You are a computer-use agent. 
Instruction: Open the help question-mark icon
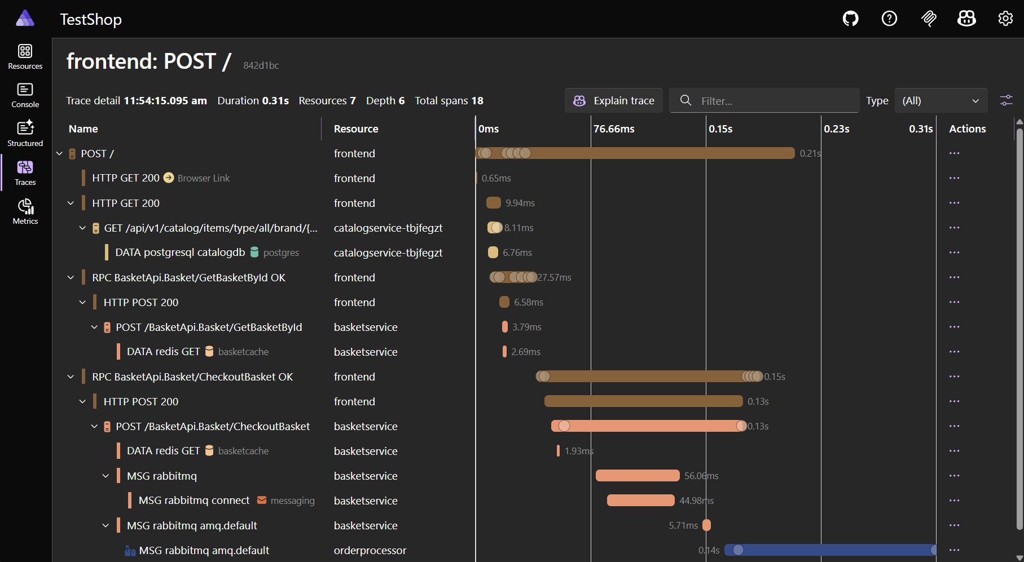click(x=889, y=18)
